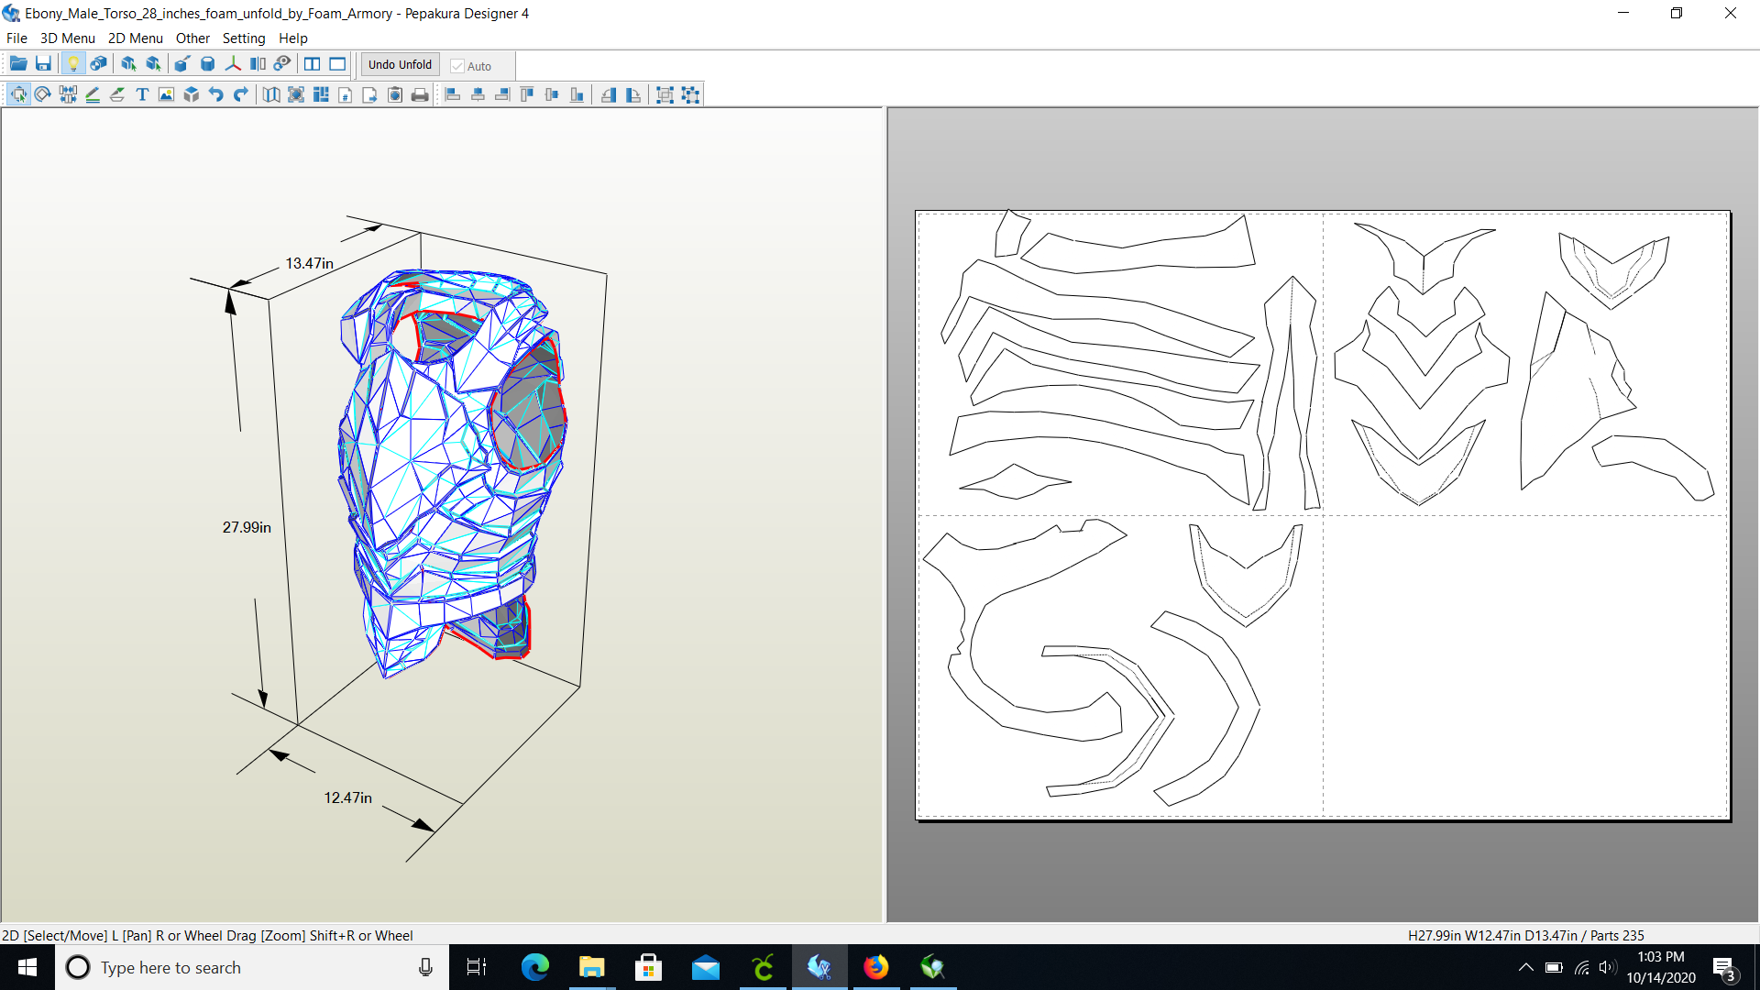This screenshot has width=1760, height=990.
Task: Open the 3D Menu
Action: pyautogui.click(x=67, y=38)
